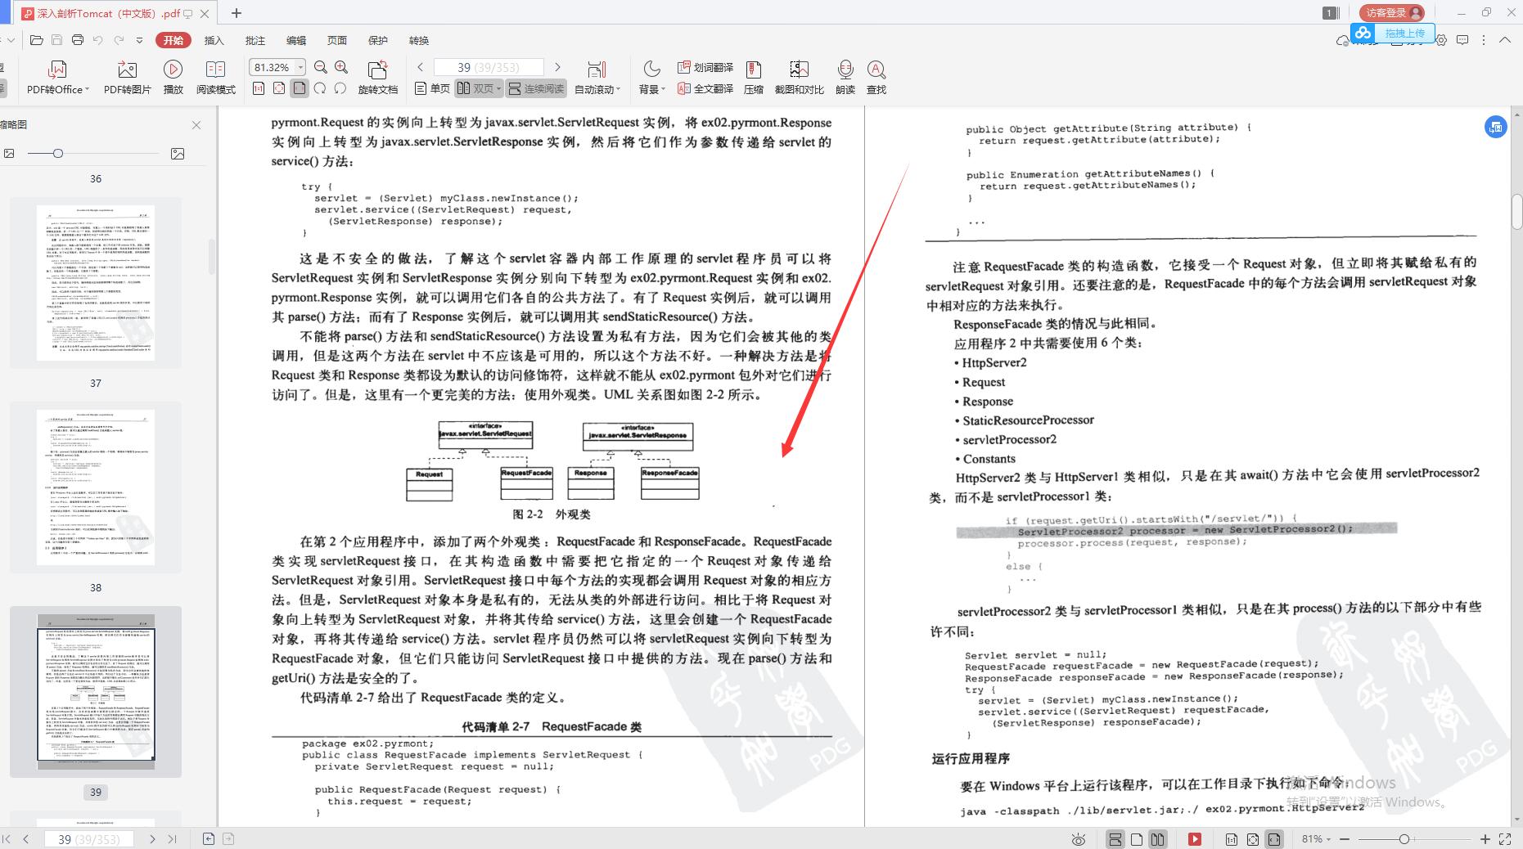Click the PDF转图片 tool
This screenshot has width=1523, height=849.
point(128,78)
